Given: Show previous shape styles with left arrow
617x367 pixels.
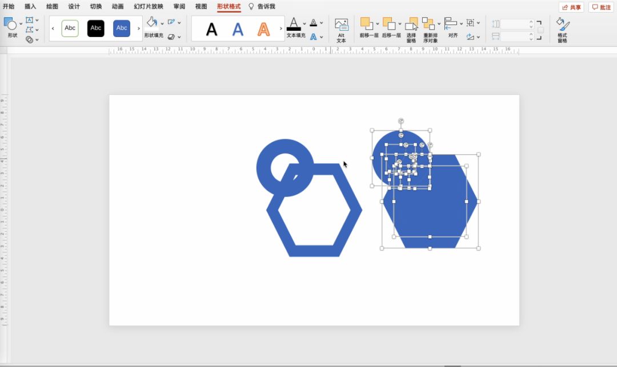Looking at the screenshot, I should 53,29.
